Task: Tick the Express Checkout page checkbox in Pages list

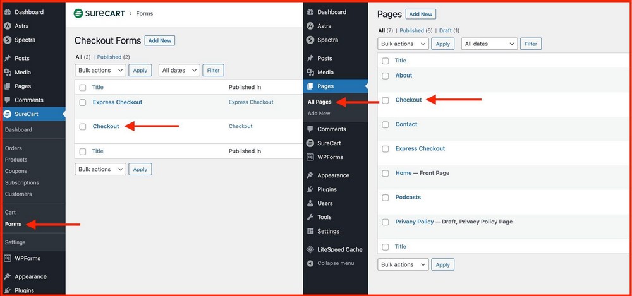Action: pyautogui.click(x=386, y=149)
